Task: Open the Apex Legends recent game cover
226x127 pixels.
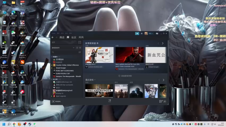Action: point(151,91)
